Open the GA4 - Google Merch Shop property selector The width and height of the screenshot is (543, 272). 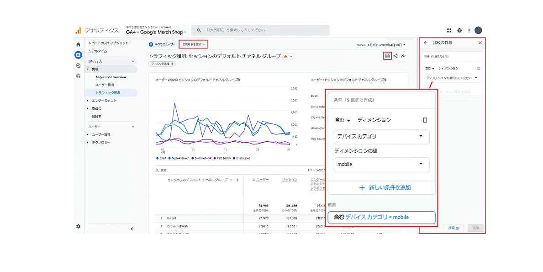(x=156, y=32)
